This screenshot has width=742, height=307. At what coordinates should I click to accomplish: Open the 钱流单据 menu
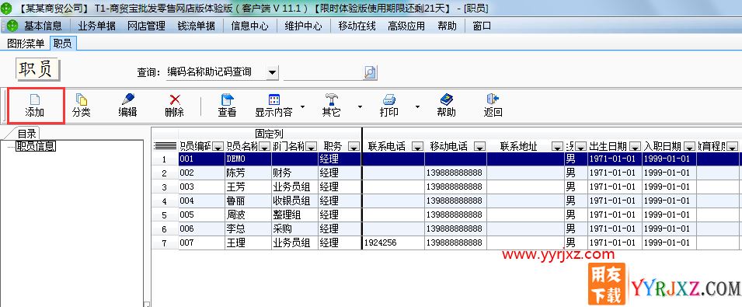point(196,26)
